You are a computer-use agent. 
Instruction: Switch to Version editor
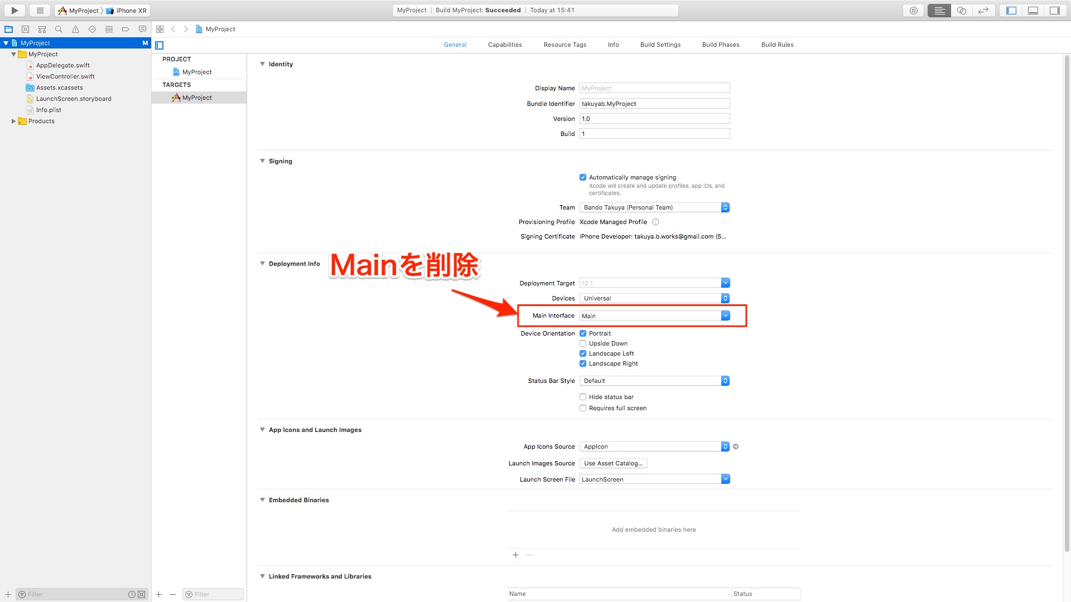click(x=984, y=11)
